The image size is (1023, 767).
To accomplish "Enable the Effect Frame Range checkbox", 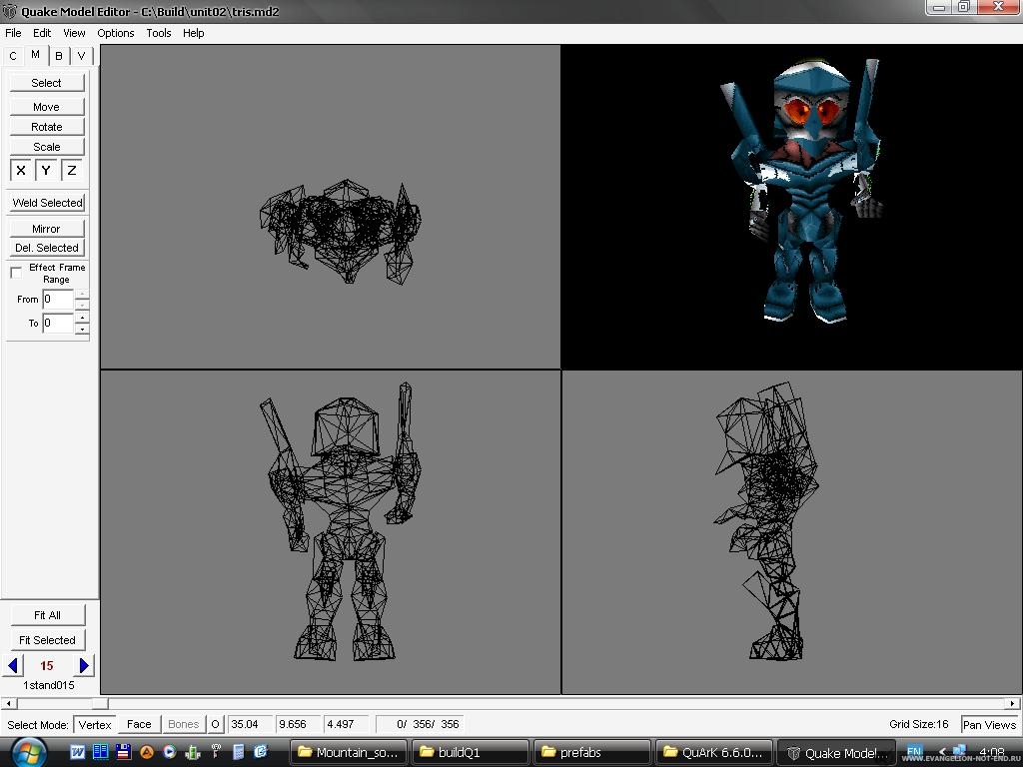I will [16, 273].
